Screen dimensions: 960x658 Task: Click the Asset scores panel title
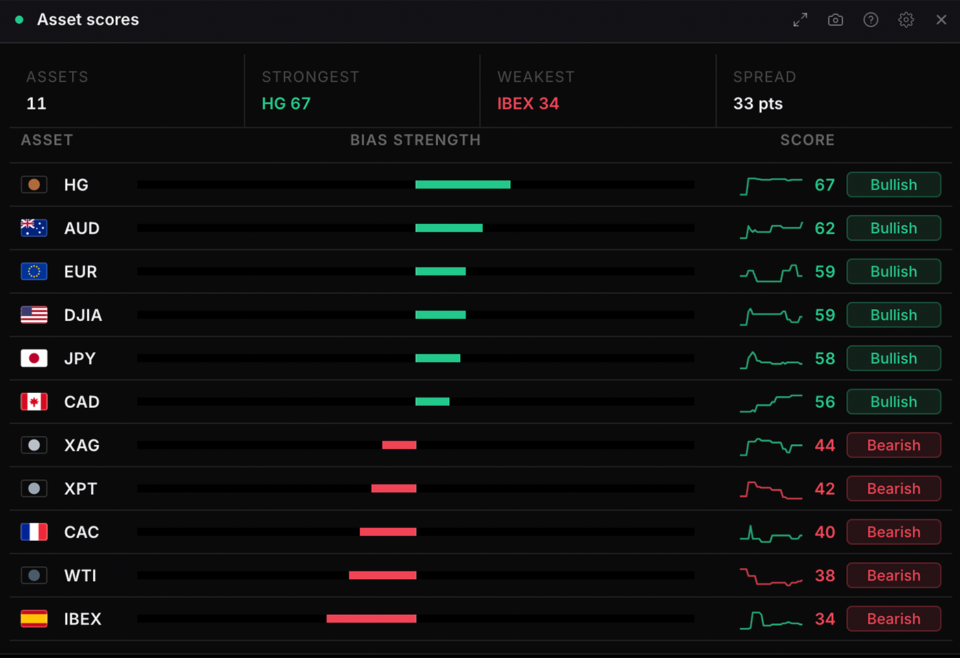click(x=88, y=20)
